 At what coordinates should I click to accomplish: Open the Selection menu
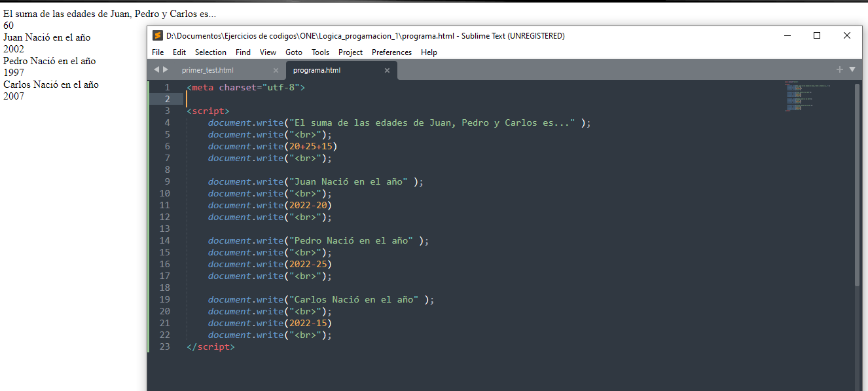[x=211, y=52]
